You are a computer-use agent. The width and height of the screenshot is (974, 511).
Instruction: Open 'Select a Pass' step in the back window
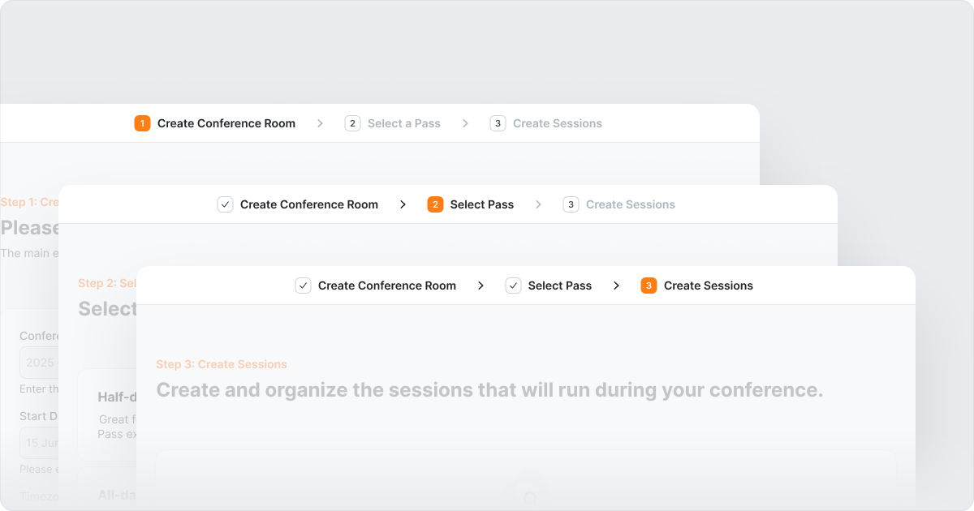tap(404, 123)
